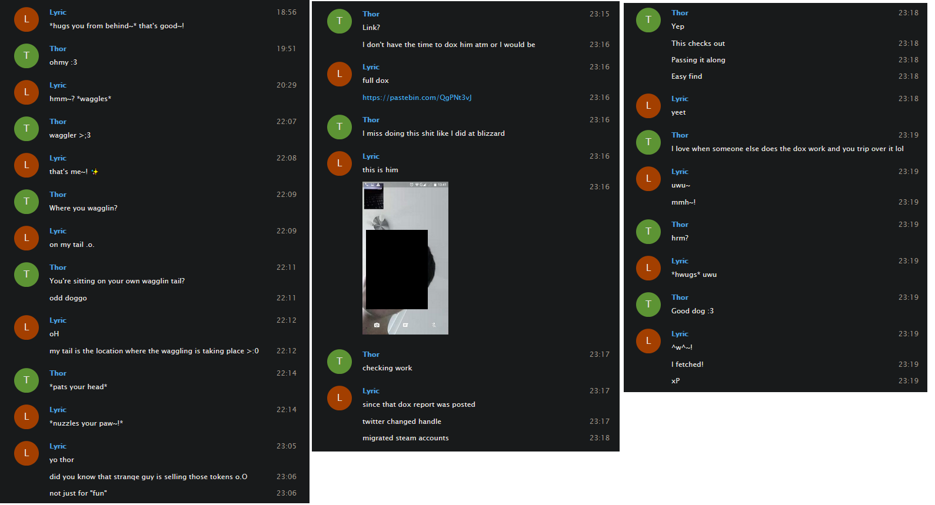Click Lyric's avatar beside "yeet" message

coord(648,106)
